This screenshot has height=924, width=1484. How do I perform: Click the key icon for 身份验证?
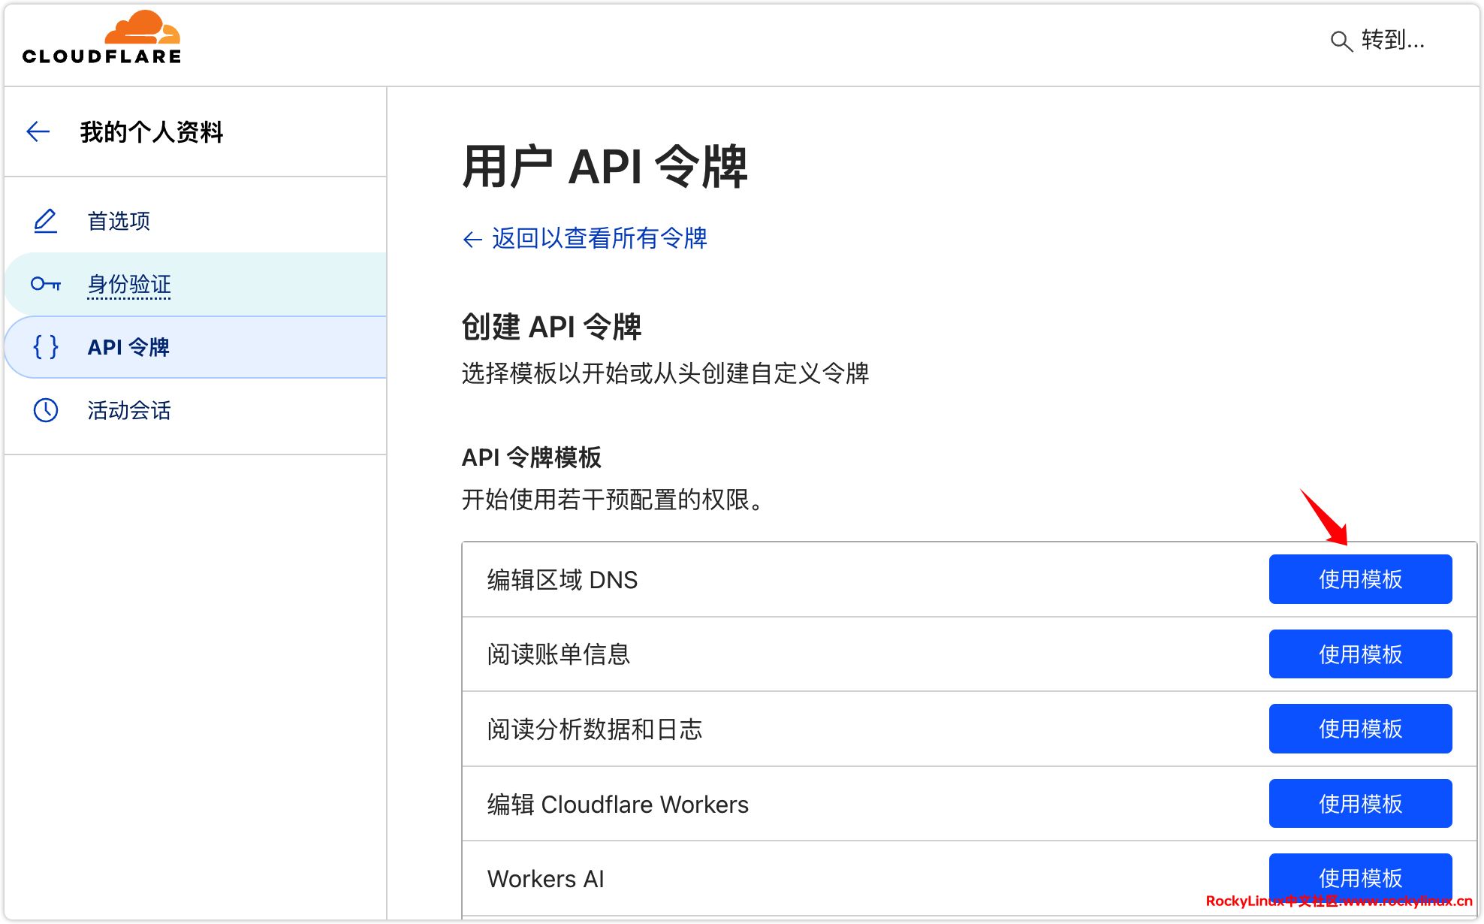pyautogui.click(x=46, y=284)
